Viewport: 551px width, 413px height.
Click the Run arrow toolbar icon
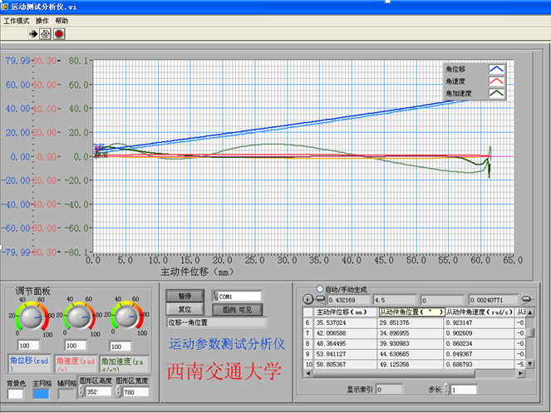pyautogui.click(x=33, y=34)
